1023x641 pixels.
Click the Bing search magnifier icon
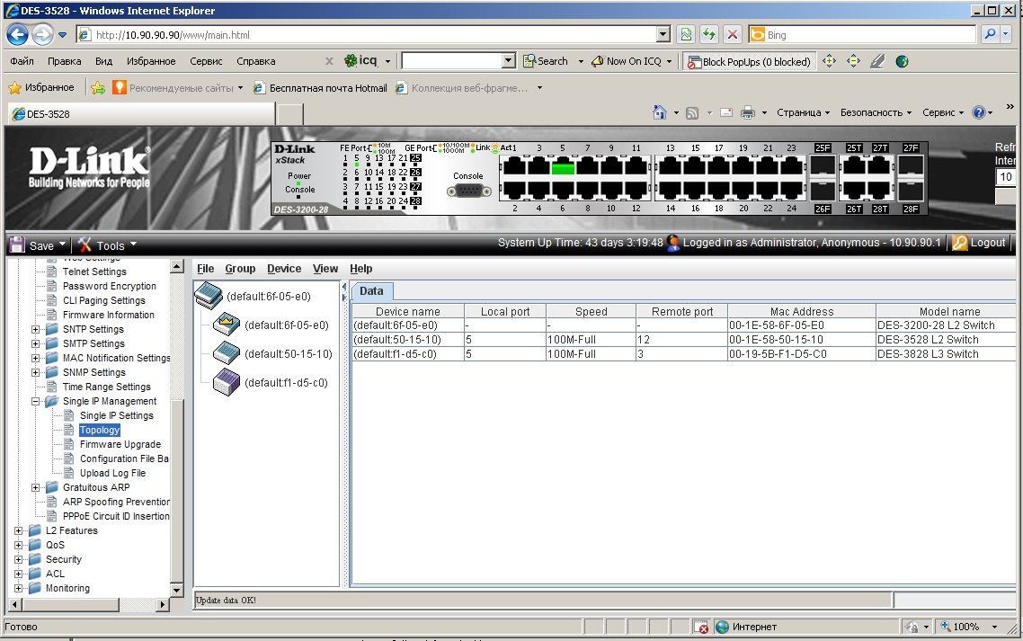click(990, 34)
